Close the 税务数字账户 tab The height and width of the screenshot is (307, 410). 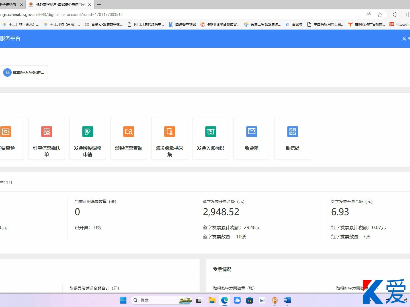coord(89,5)
